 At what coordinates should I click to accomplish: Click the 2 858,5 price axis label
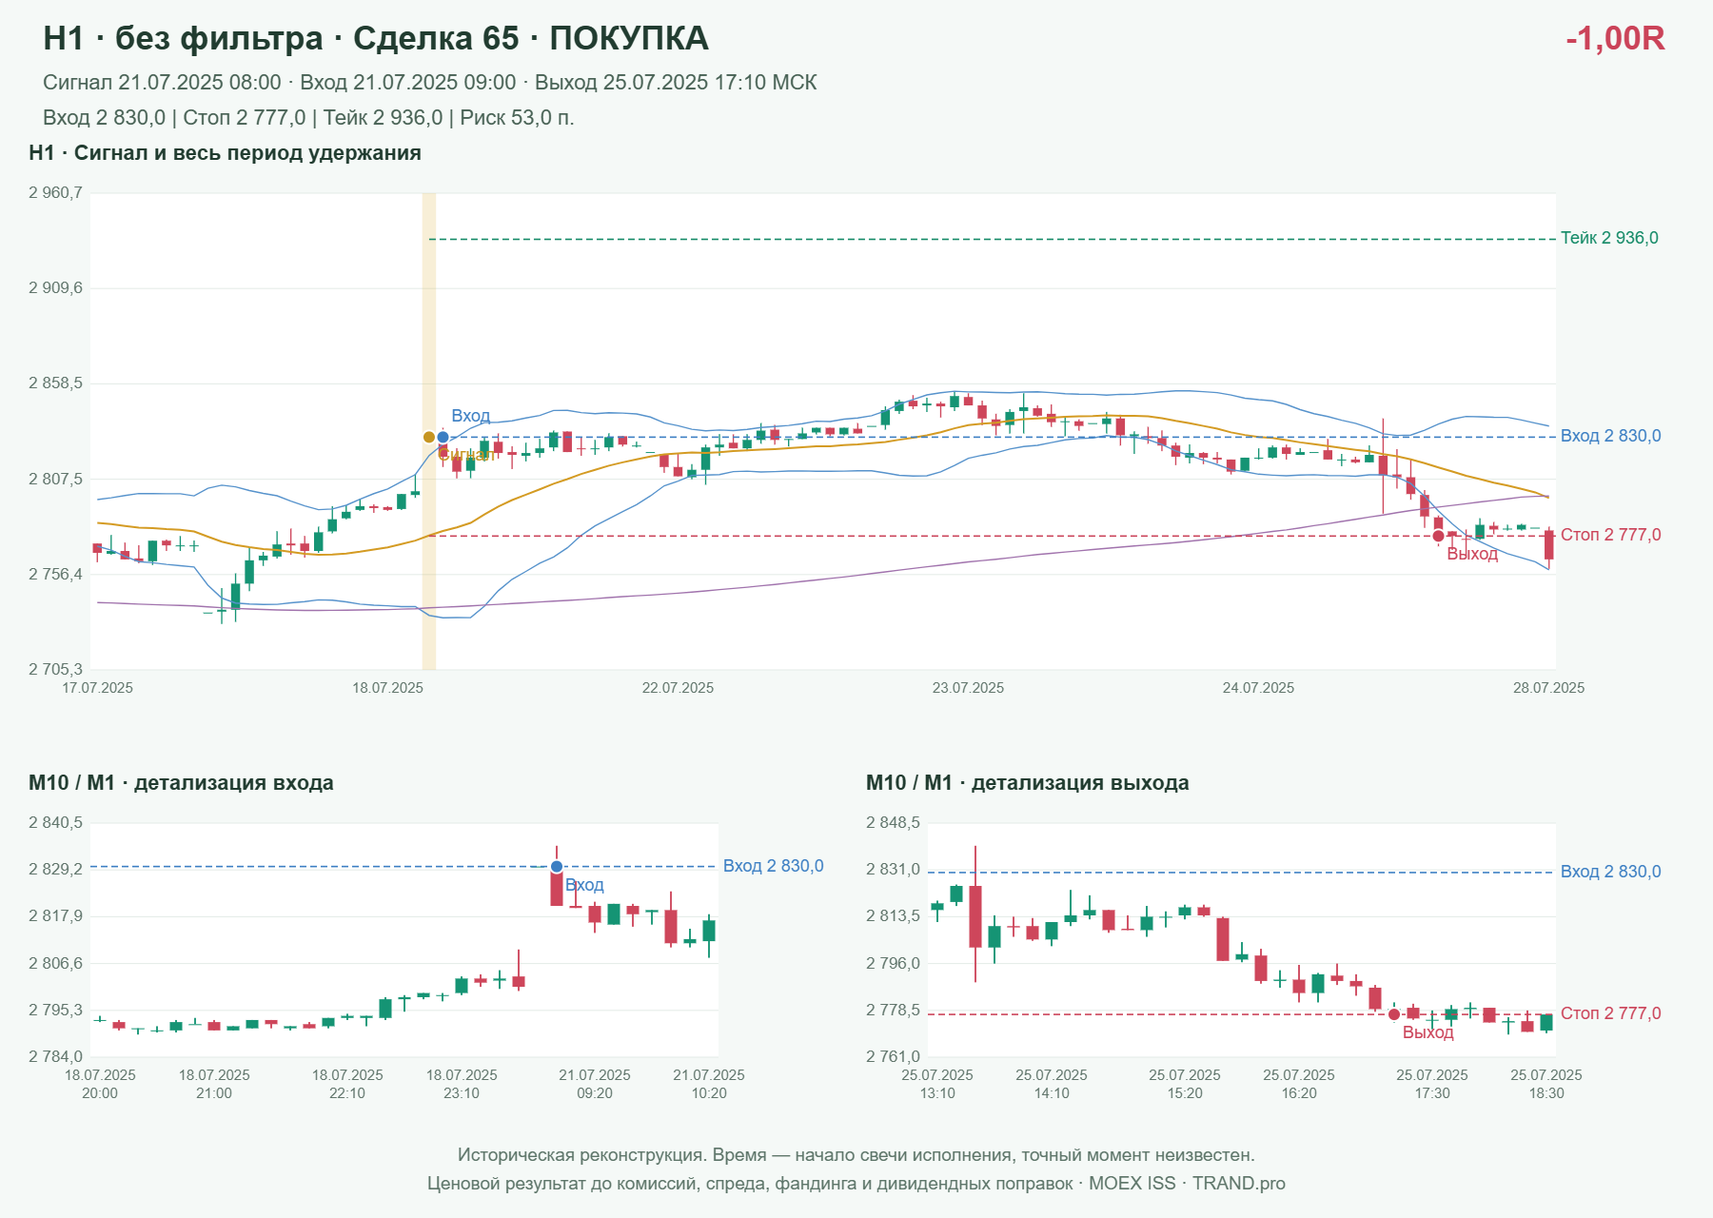[55, 383]
